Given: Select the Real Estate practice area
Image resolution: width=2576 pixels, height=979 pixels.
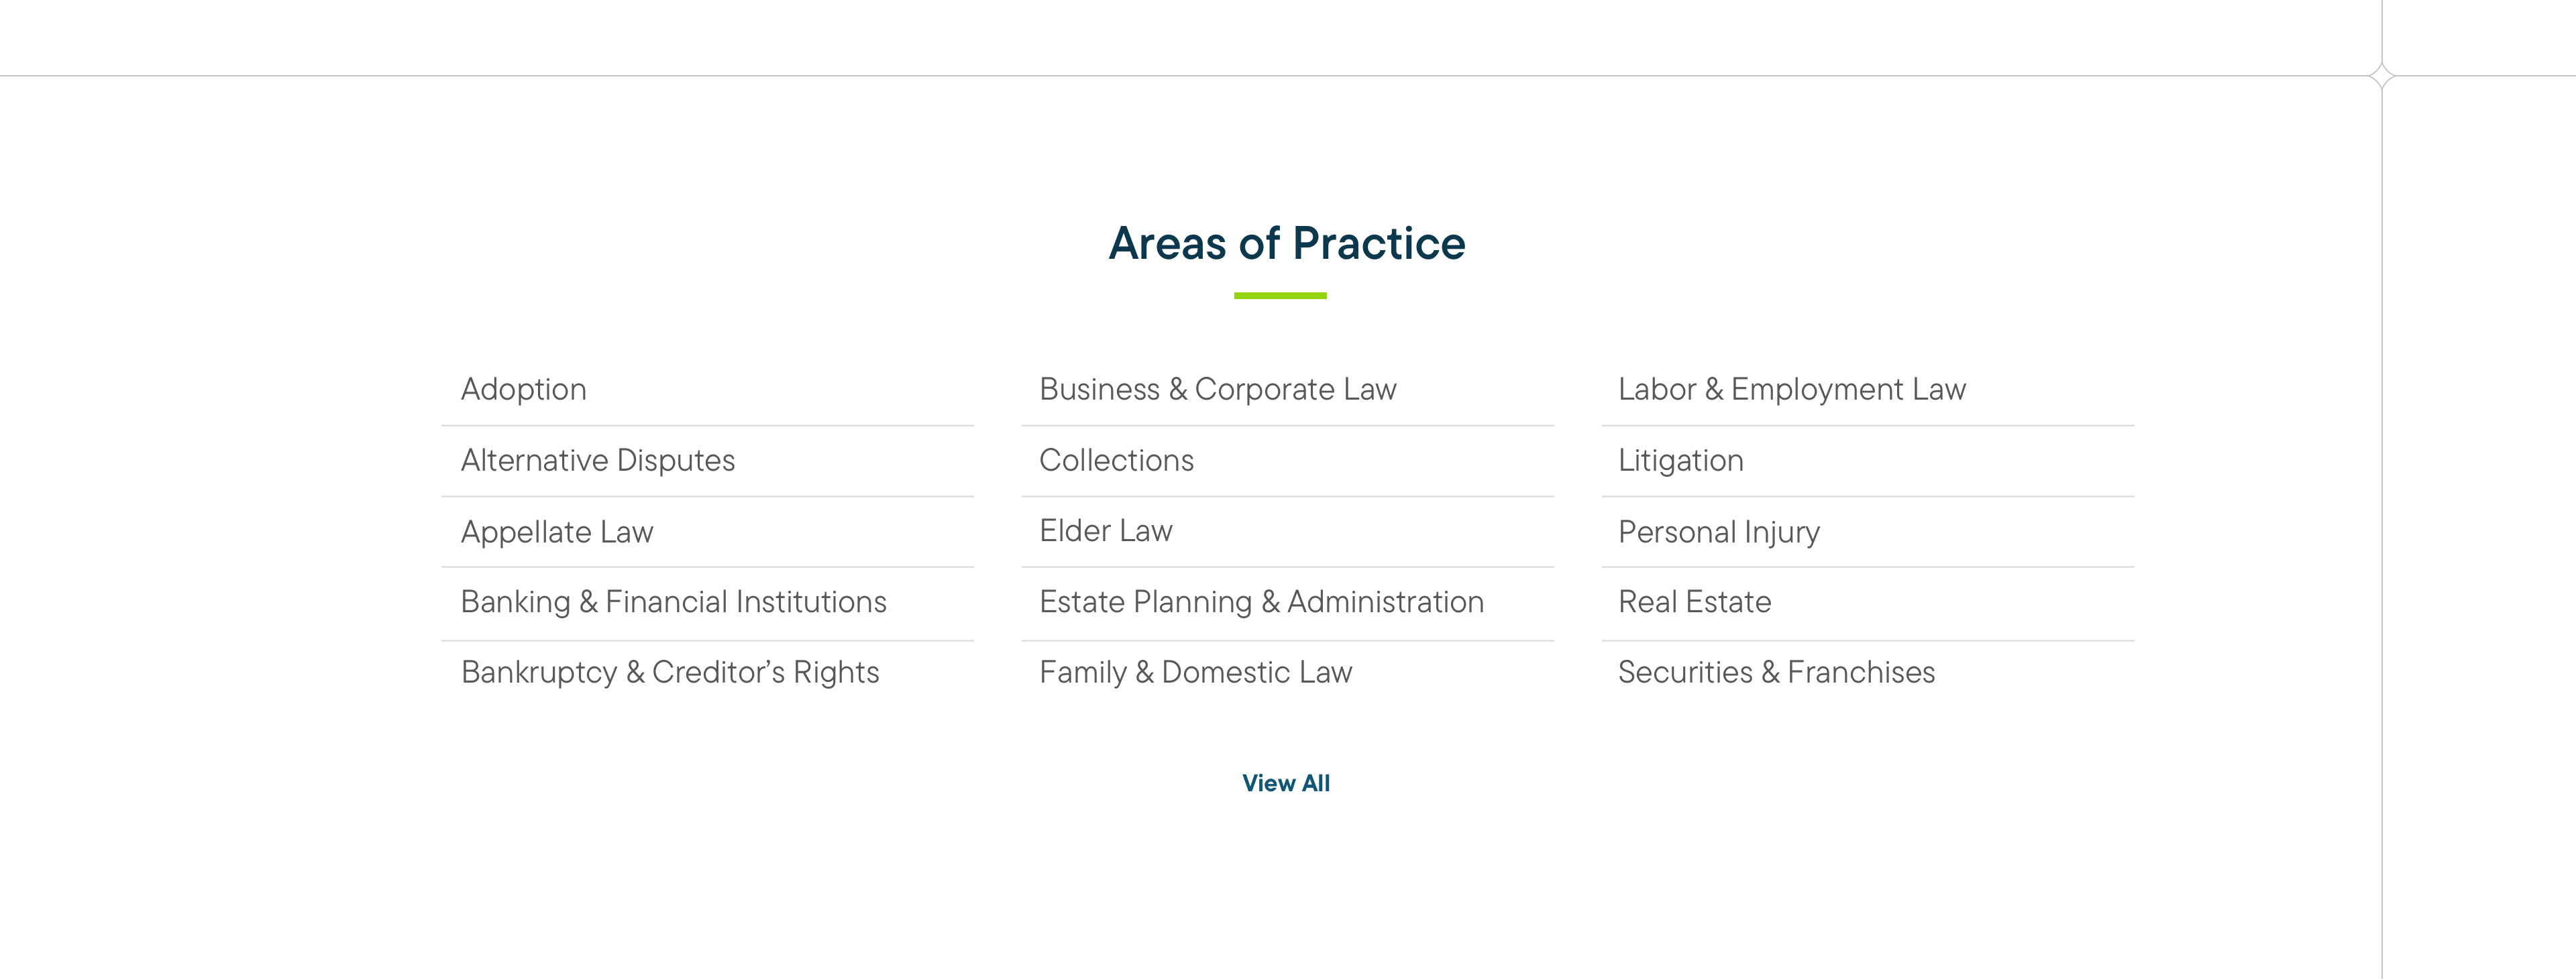Looking at the screenshot, I should [x=1694, y=602].
